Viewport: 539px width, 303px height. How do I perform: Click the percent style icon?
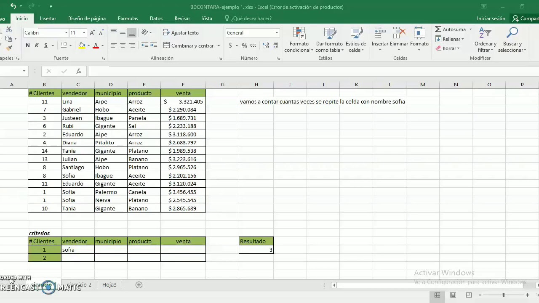tap(244, 45)
